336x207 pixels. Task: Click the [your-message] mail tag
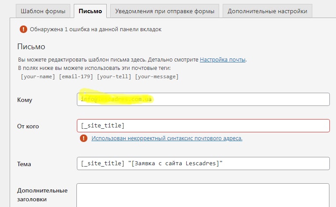point(156,77)
